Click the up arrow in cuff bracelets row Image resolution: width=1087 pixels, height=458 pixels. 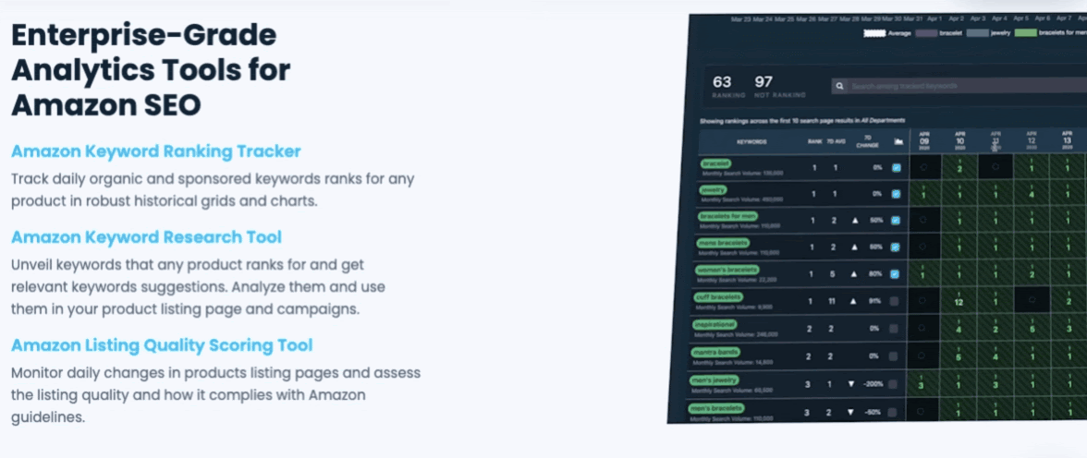click(x=852, y=300)
